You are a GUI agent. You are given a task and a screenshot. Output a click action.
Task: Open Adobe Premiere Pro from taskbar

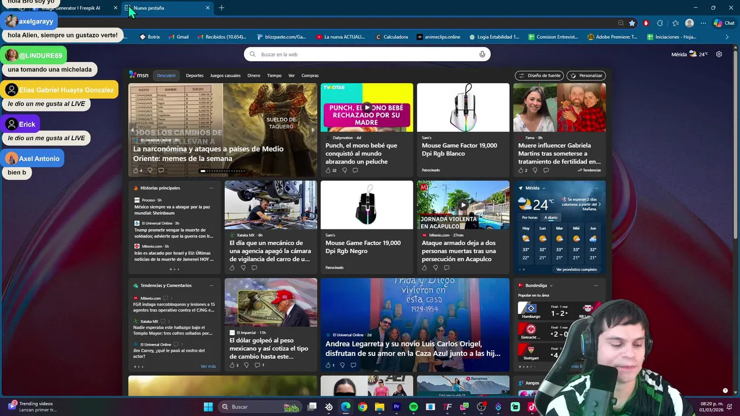(397, 407)
